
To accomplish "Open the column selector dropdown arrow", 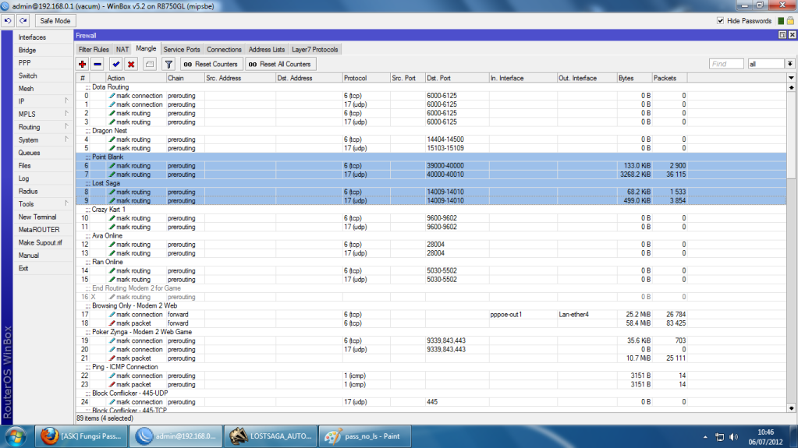I will [x=791, y=79].
